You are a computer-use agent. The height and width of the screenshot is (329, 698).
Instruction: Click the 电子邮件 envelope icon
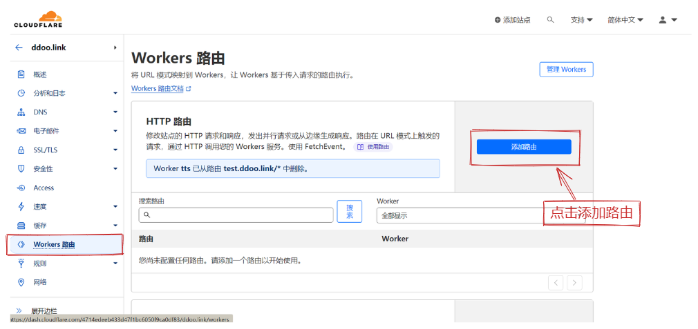click(21, 131)
